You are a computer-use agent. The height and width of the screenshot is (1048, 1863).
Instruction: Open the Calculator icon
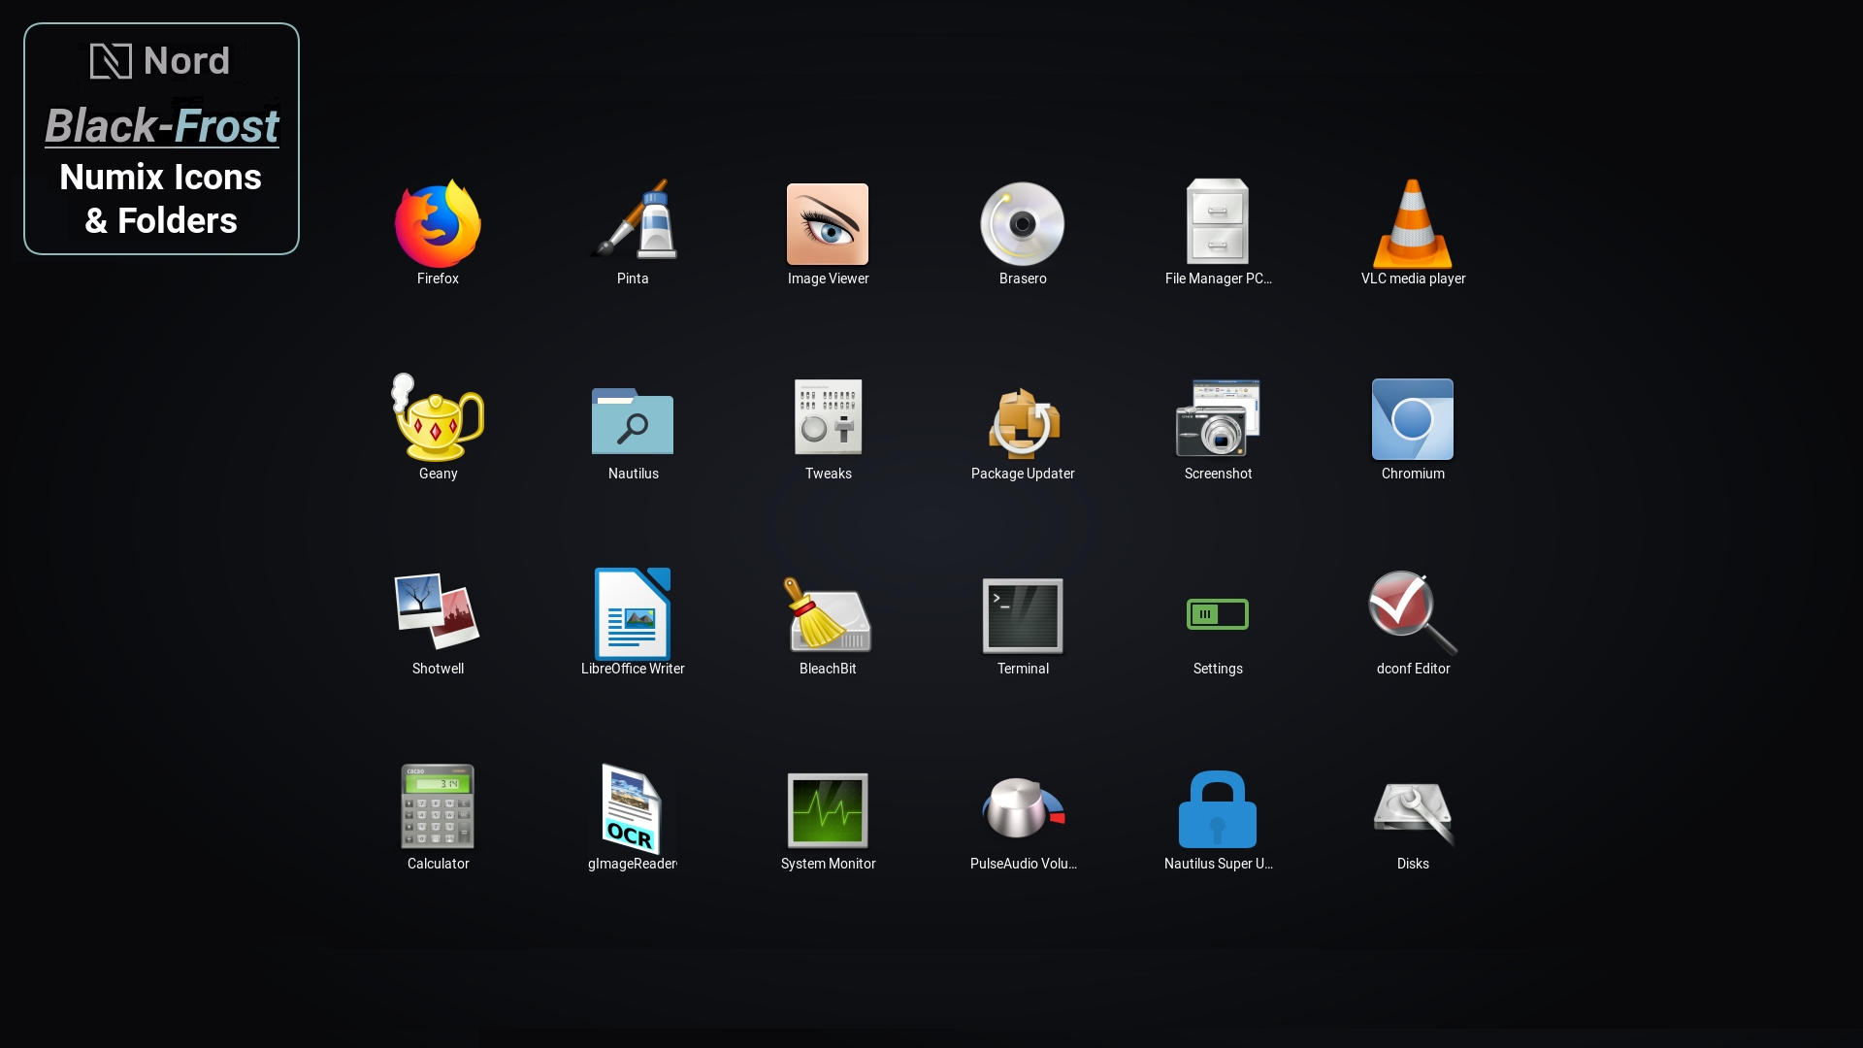pos(438,806)
